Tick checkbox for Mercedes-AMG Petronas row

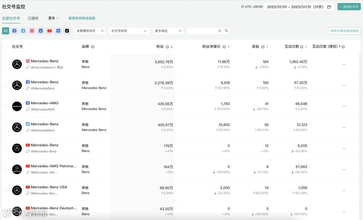pyautogui.click(x=6, y=169)
